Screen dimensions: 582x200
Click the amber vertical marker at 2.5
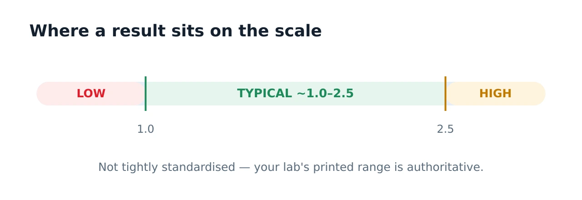pos(445,94)
